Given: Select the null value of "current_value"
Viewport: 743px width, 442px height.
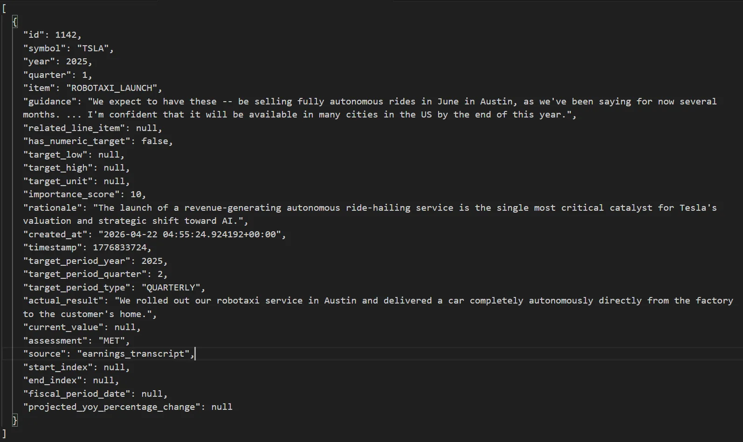Looking at the screenshot, I should tap(125, 327).
